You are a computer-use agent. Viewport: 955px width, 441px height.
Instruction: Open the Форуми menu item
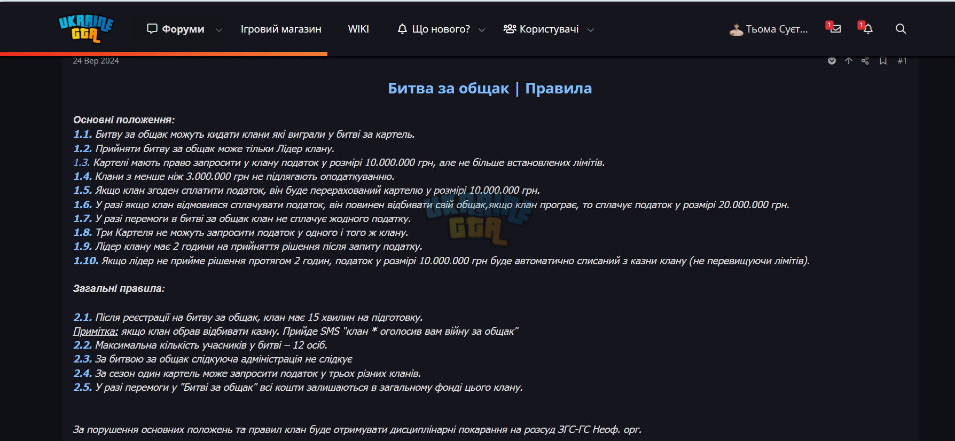point(176,29)
